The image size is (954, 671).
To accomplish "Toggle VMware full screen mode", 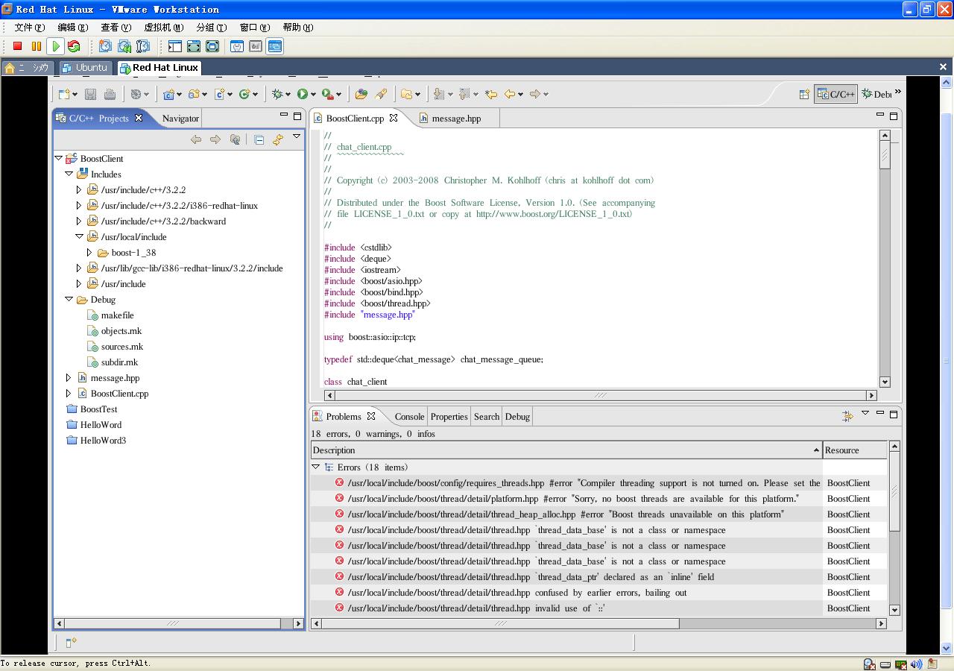I will coord(212,46).
